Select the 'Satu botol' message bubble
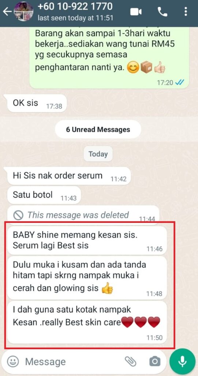 (44, 195)
